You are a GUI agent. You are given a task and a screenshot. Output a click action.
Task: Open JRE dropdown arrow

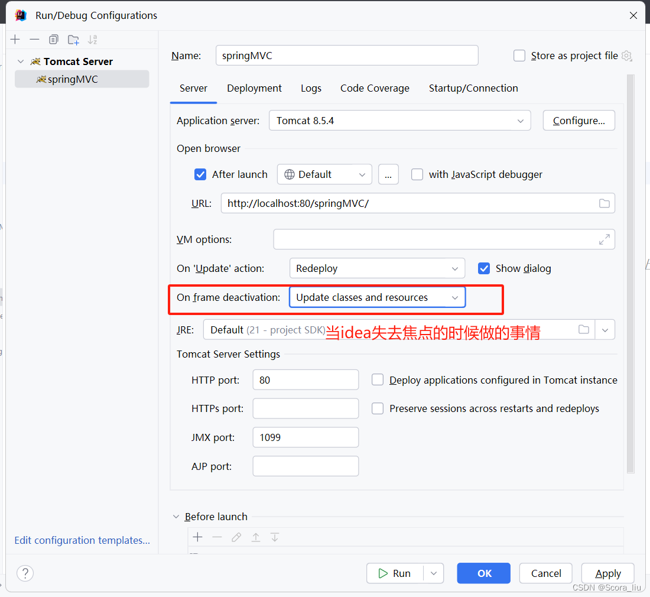click(605, 330)
